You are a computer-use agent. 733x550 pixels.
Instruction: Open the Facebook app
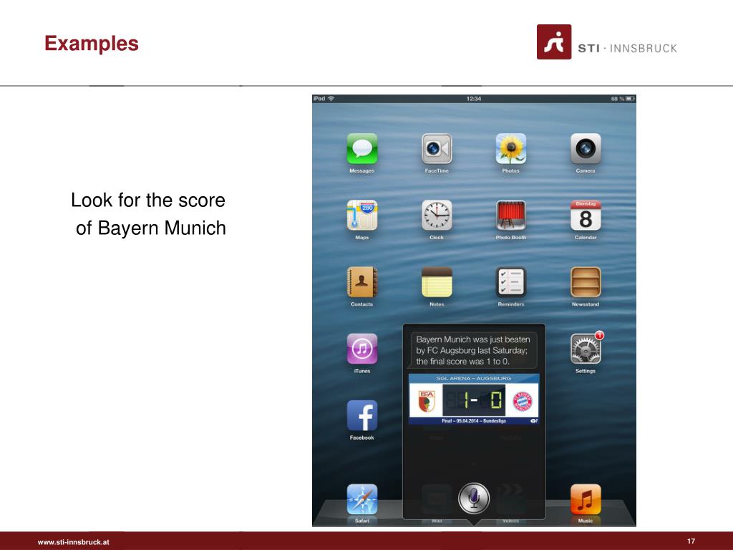point(361,415)
